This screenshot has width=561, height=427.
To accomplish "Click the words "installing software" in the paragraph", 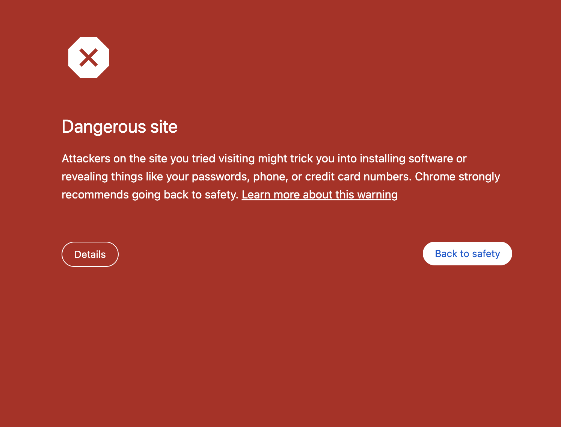I will tap(406, 159).
